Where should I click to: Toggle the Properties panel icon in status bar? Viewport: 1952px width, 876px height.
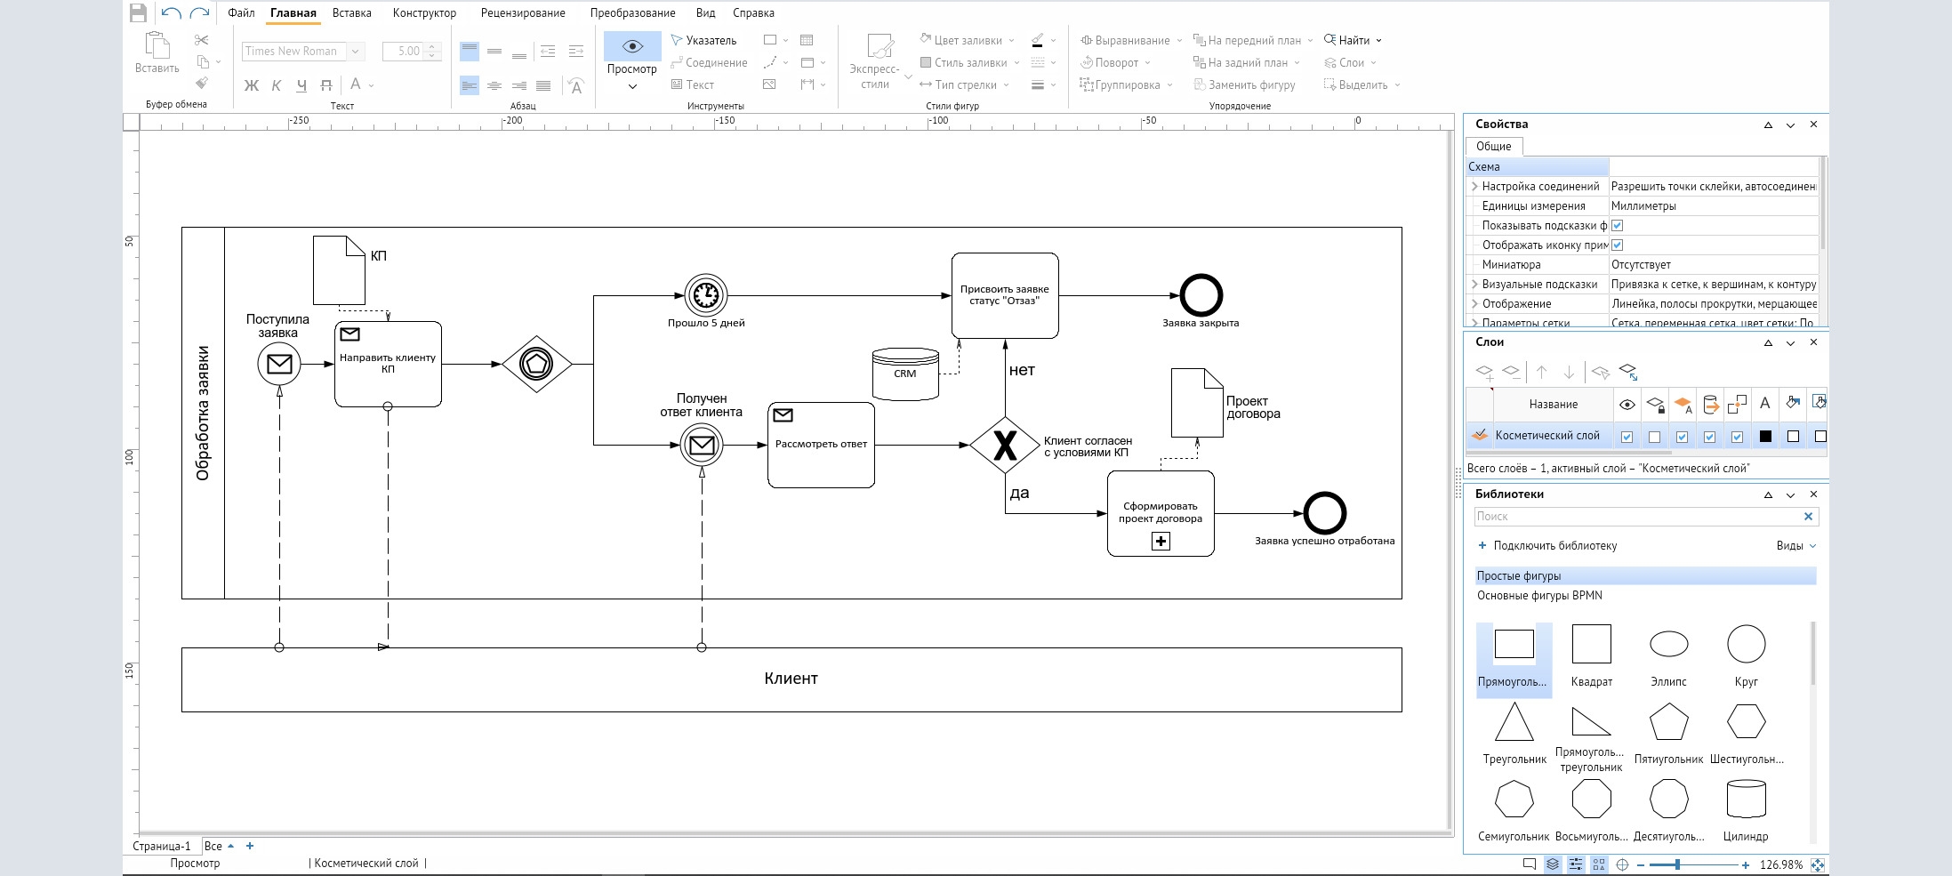point(1576,864)
